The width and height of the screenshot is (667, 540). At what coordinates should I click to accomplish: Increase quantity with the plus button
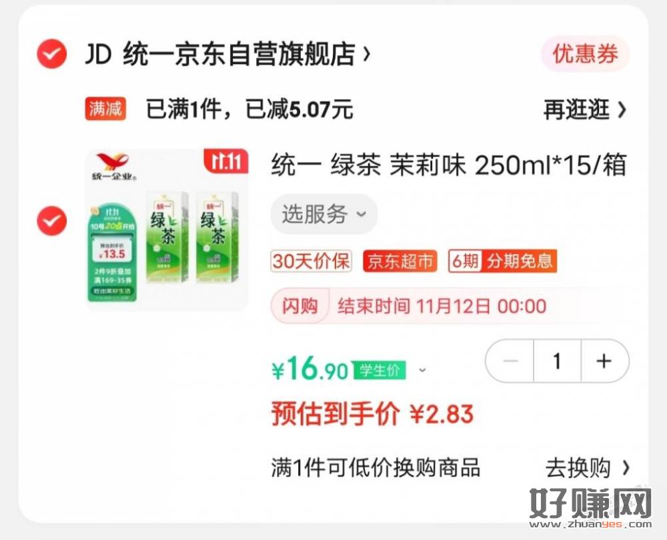pos(604,361)
